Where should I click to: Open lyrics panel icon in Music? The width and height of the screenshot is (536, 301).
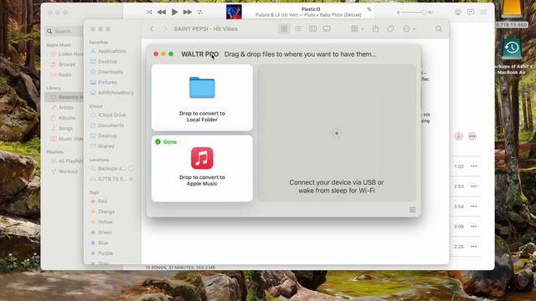point(471,13)
